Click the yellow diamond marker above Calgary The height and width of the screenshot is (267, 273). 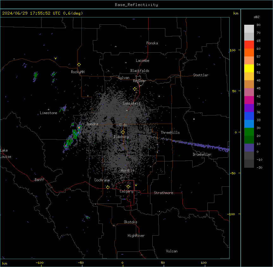point(128,187)
